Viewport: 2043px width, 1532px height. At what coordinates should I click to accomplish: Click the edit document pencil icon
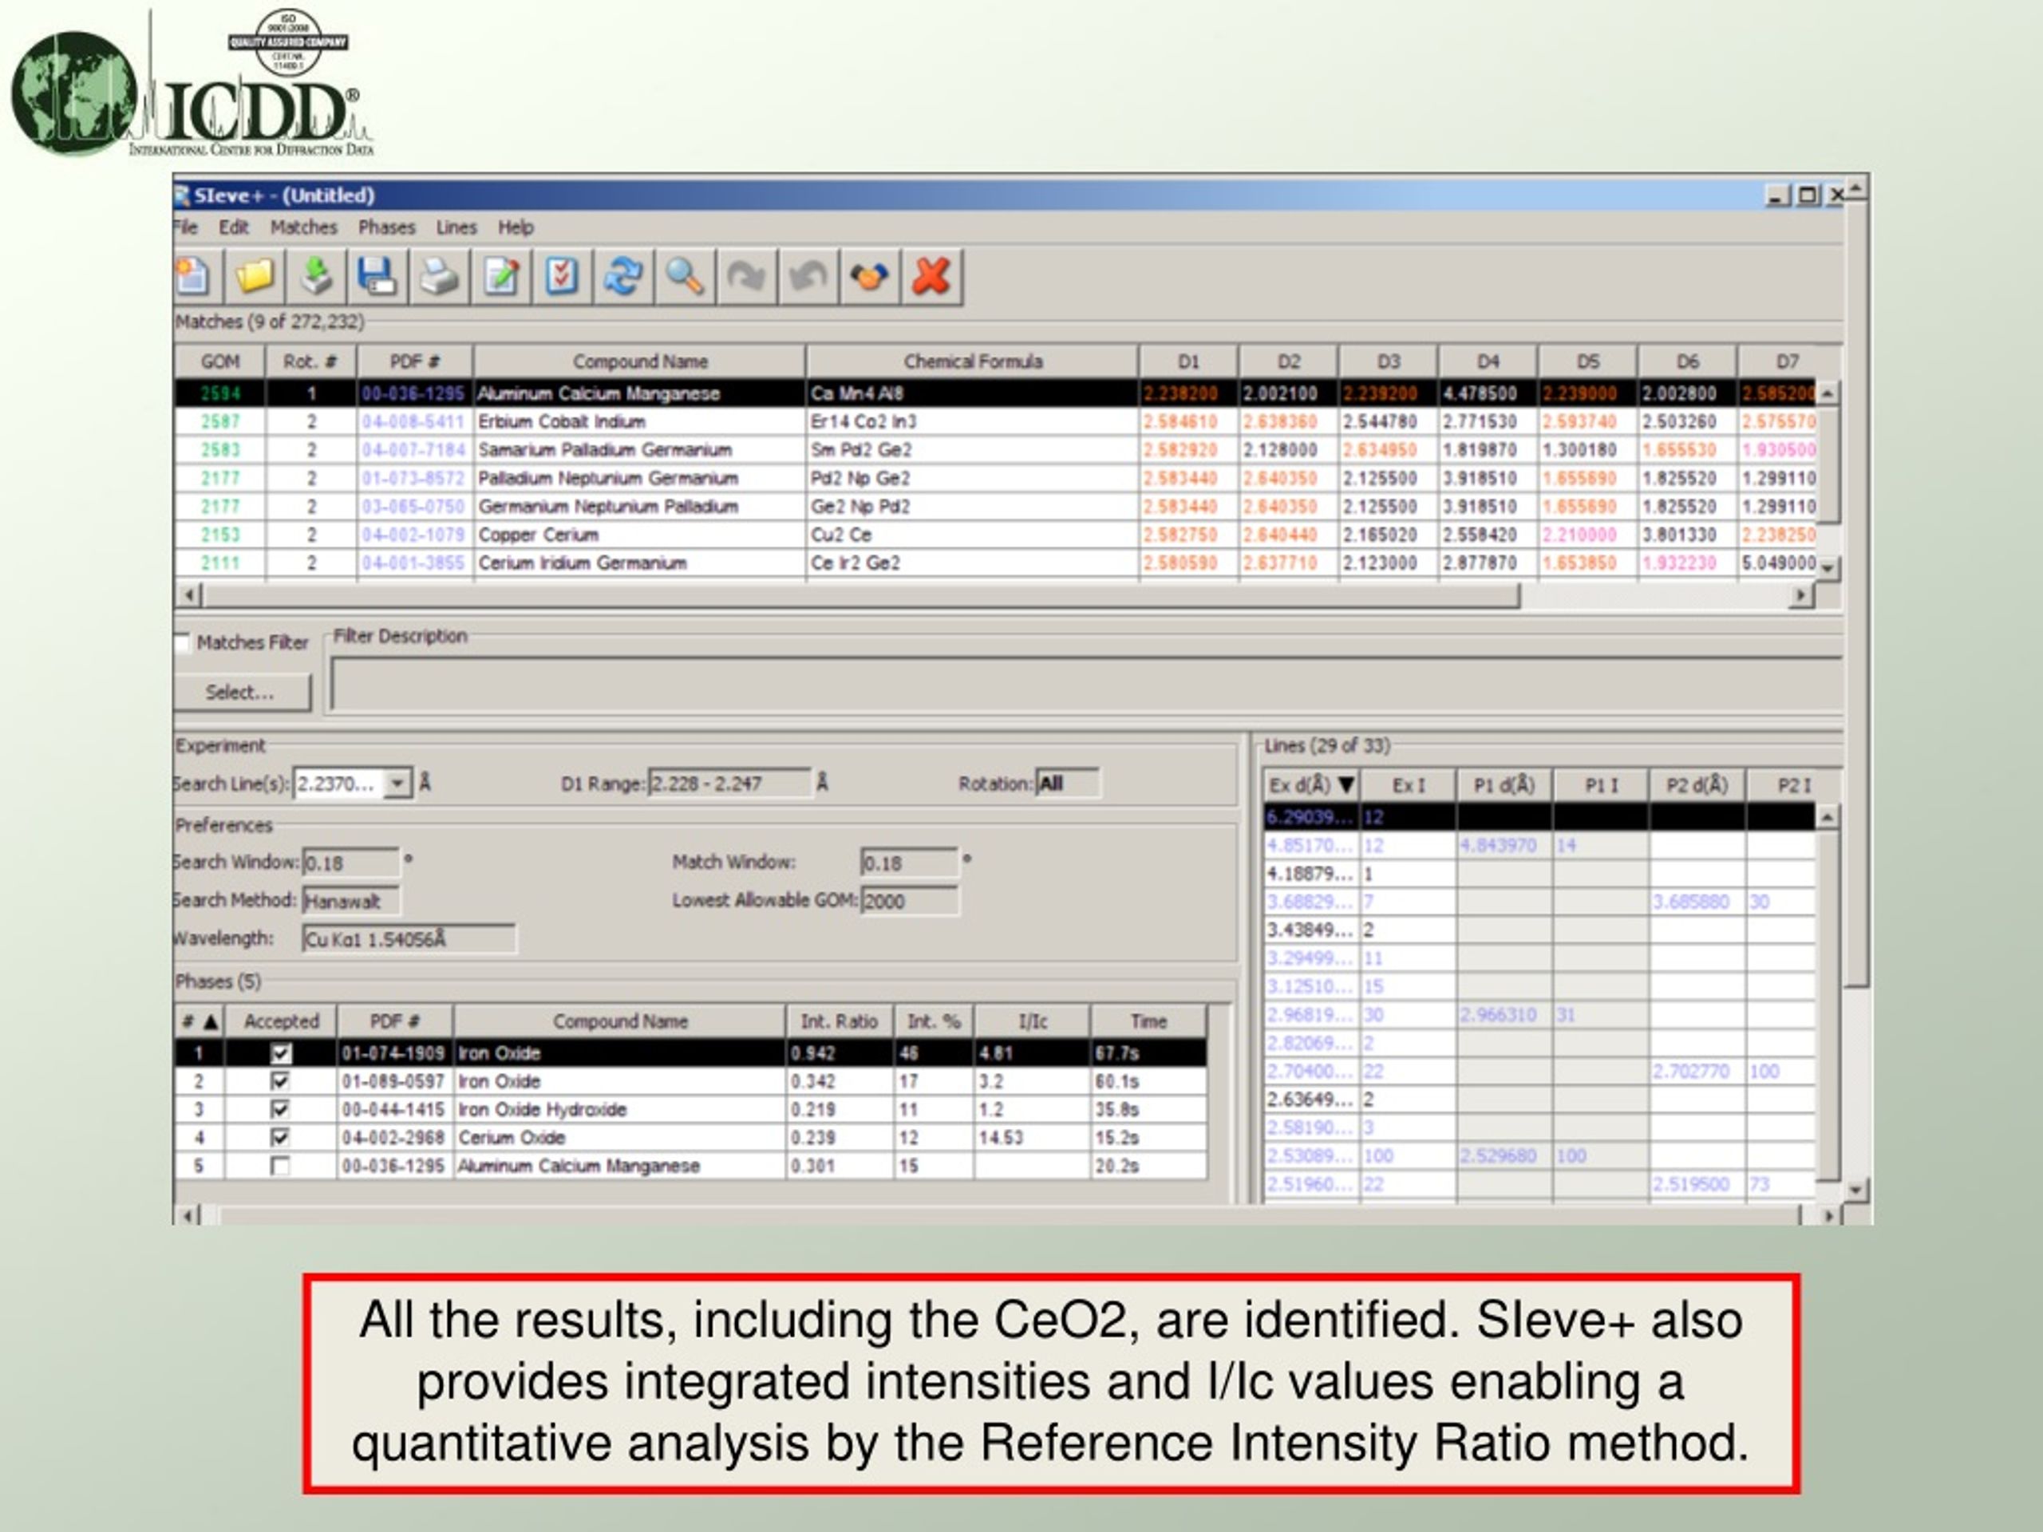[x=500, y=276]
